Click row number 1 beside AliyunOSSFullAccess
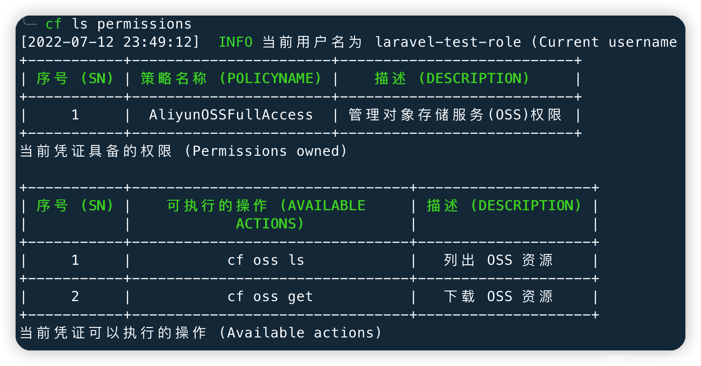The width and height of the screenshot is (701, 366). [75, 115]
